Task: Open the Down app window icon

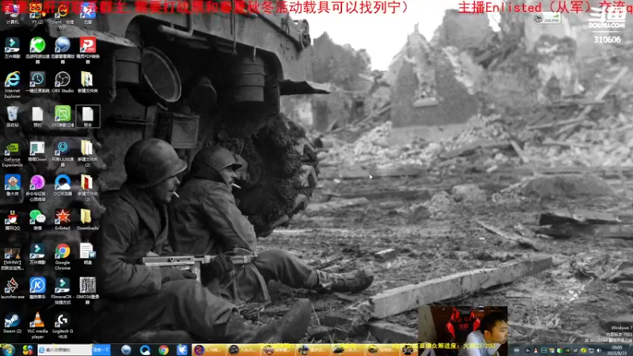Action: click(x=37, y=151)
